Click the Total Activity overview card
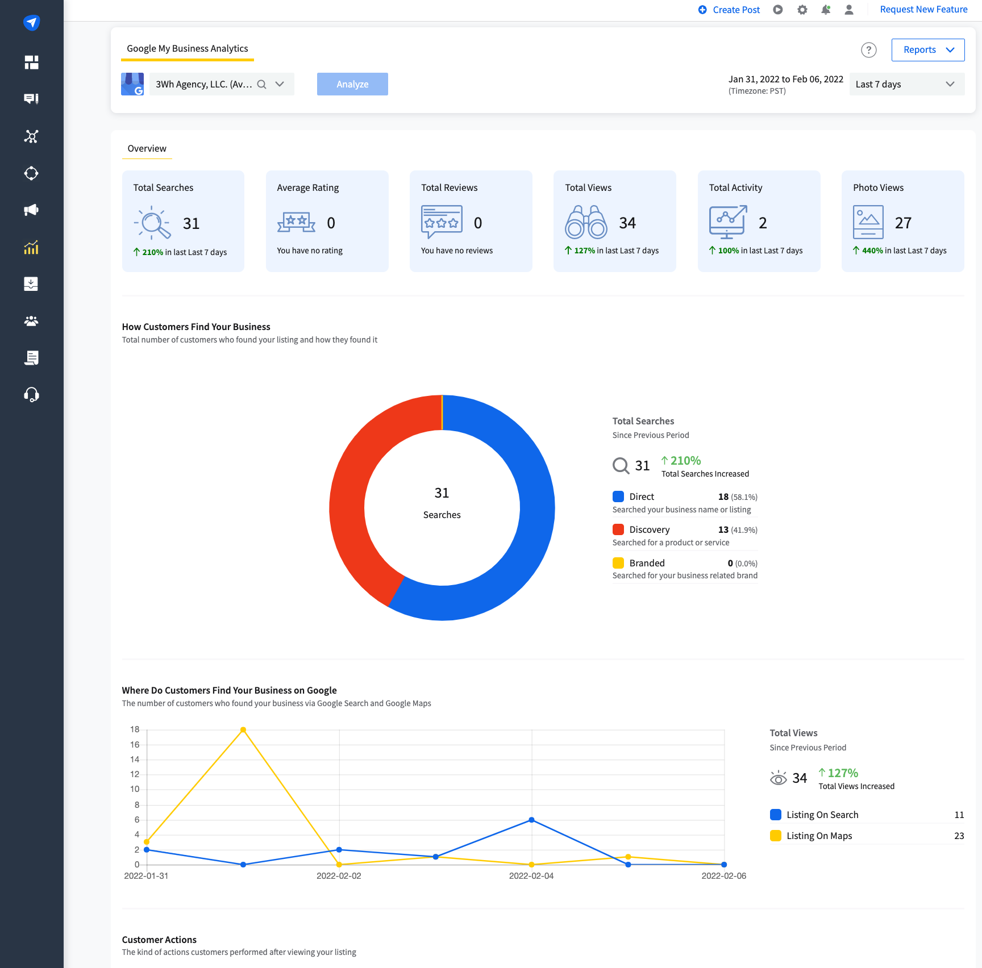Viewport: 982px width, 968px height. [759, 221]
